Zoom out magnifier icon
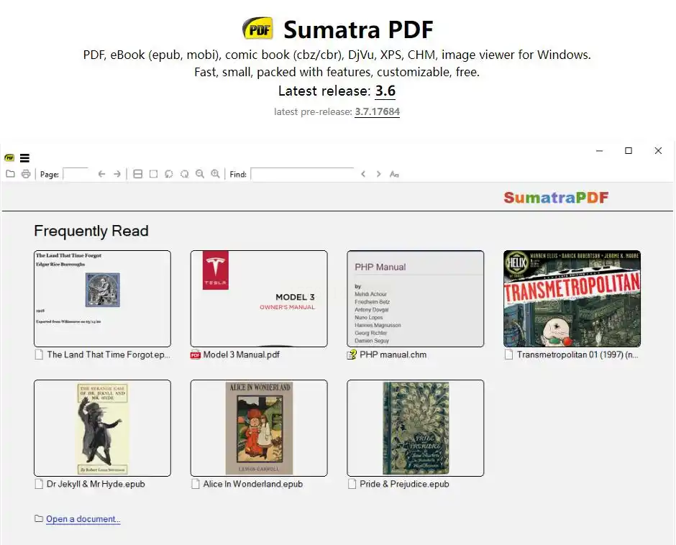Image resolution: width=676 pixels, height=545 pixels. click(x=200, y=174)
